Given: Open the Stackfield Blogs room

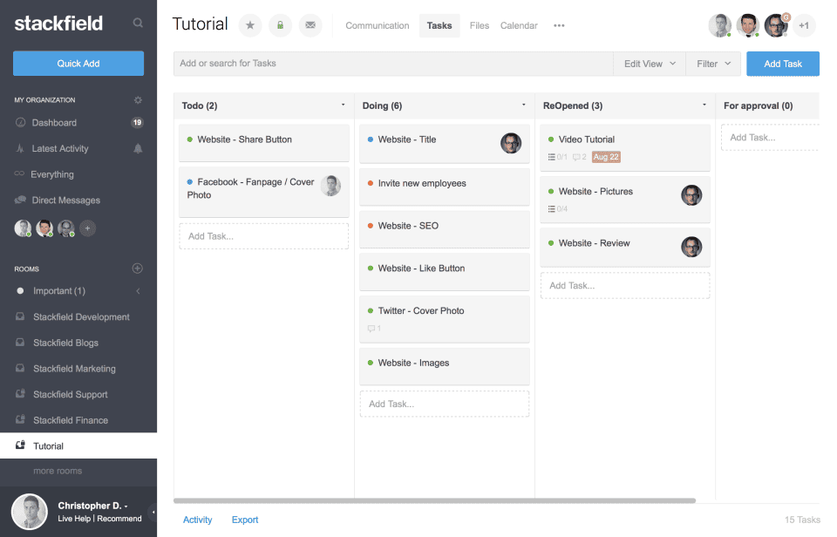Looking at the screenshot, I should pos(65,343).
